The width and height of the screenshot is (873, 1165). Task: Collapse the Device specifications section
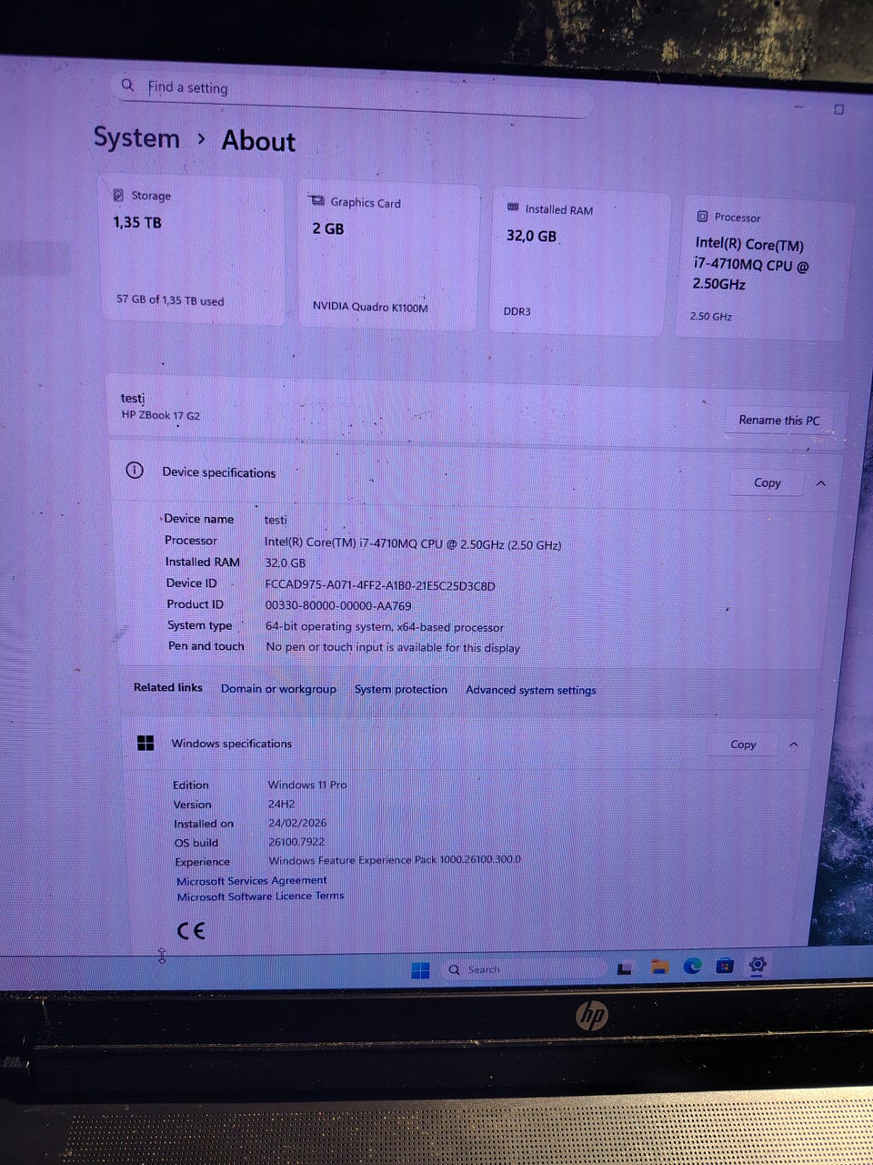(x=821, y=483)
